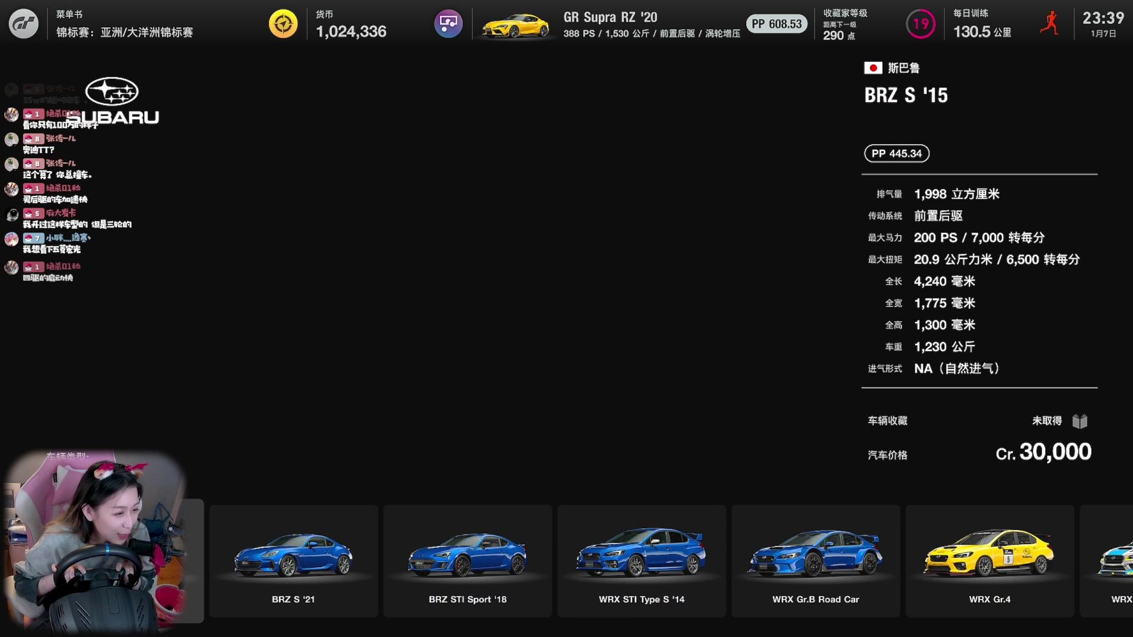Click the credits amount 1,024,336
1133x637 pixels.
pyautogui.click(x=351, y=32)
